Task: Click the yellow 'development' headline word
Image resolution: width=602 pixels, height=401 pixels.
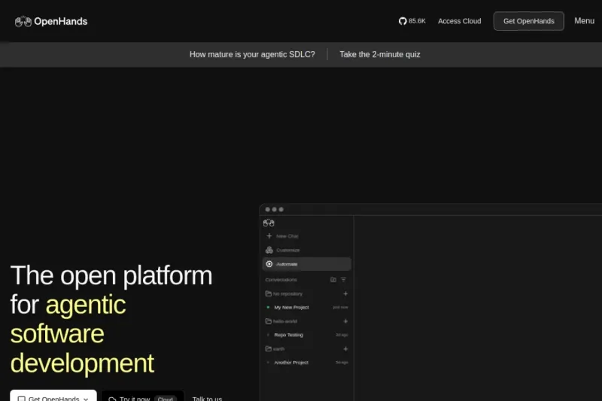Action: pyautogui.click(x=82, y=363)
